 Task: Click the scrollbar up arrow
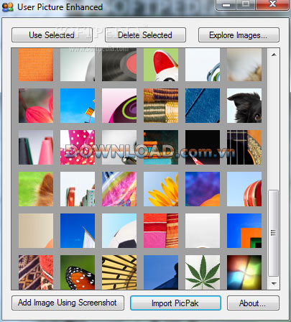[x=274, y=55]
